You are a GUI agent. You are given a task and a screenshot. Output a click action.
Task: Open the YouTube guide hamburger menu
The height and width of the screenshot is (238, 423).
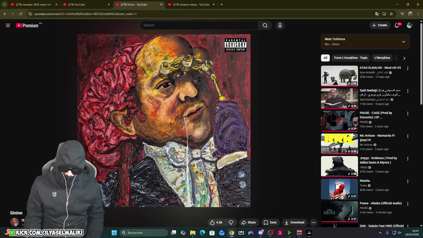[x=8, y=25]
